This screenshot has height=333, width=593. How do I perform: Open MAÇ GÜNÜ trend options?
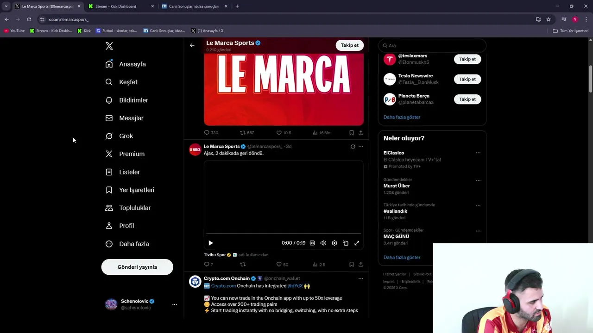[x=478, y=231]
